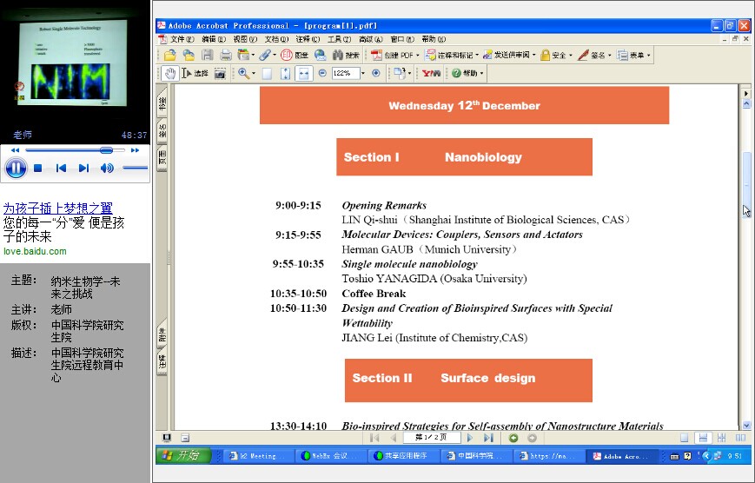Open the 编辑 menu
Screen dimensions: 755x483
click(x=214, y=39)
